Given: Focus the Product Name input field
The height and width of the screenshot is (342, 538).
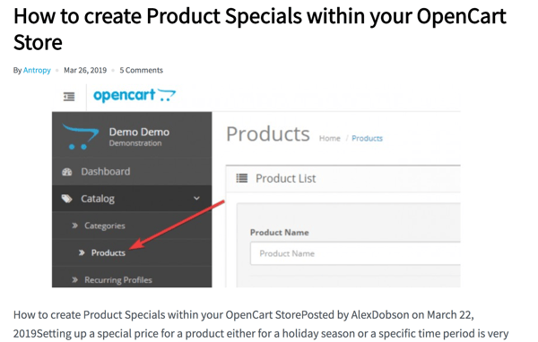Looking at the screenshot, I should pyautogui.click(x=355, y=253).
